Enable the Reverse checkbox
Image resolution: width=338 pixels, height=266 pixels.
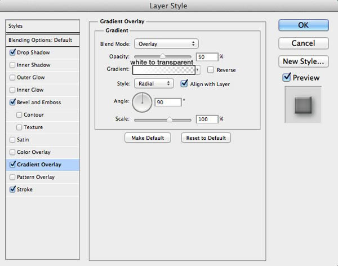pyautogui.click(x=210, y=70)
